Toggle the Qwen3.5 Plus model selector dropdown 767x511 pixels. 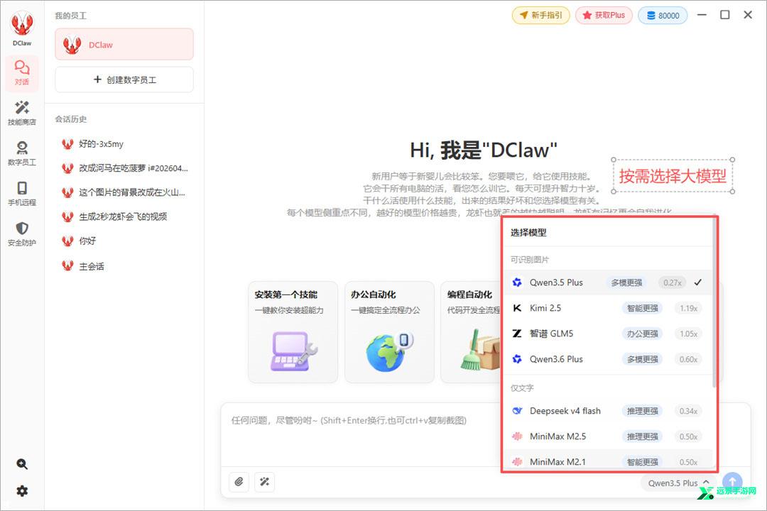(678, 483)
